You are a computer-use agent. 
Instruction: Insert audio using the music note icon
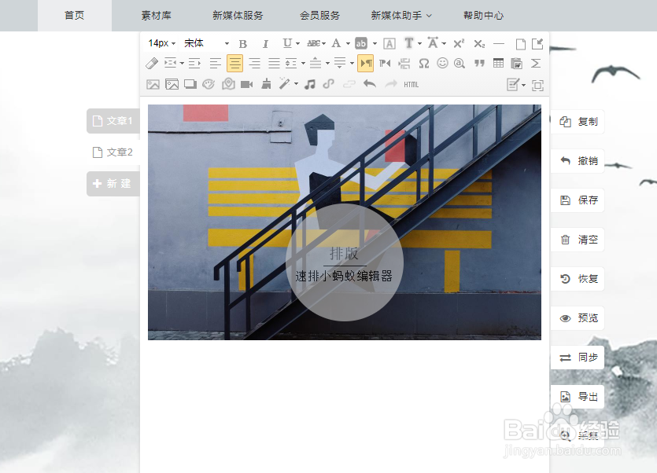click(x=311, y=84)
